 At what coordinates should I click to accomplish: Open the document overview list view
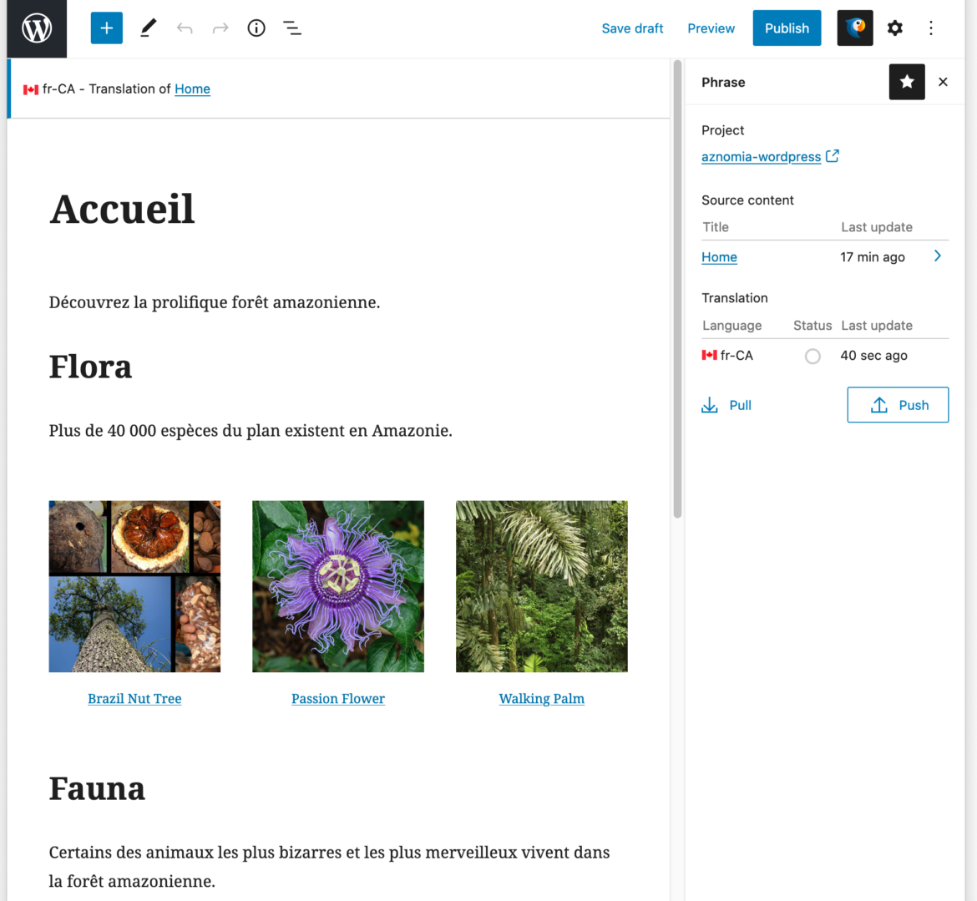tap(292, 28)
